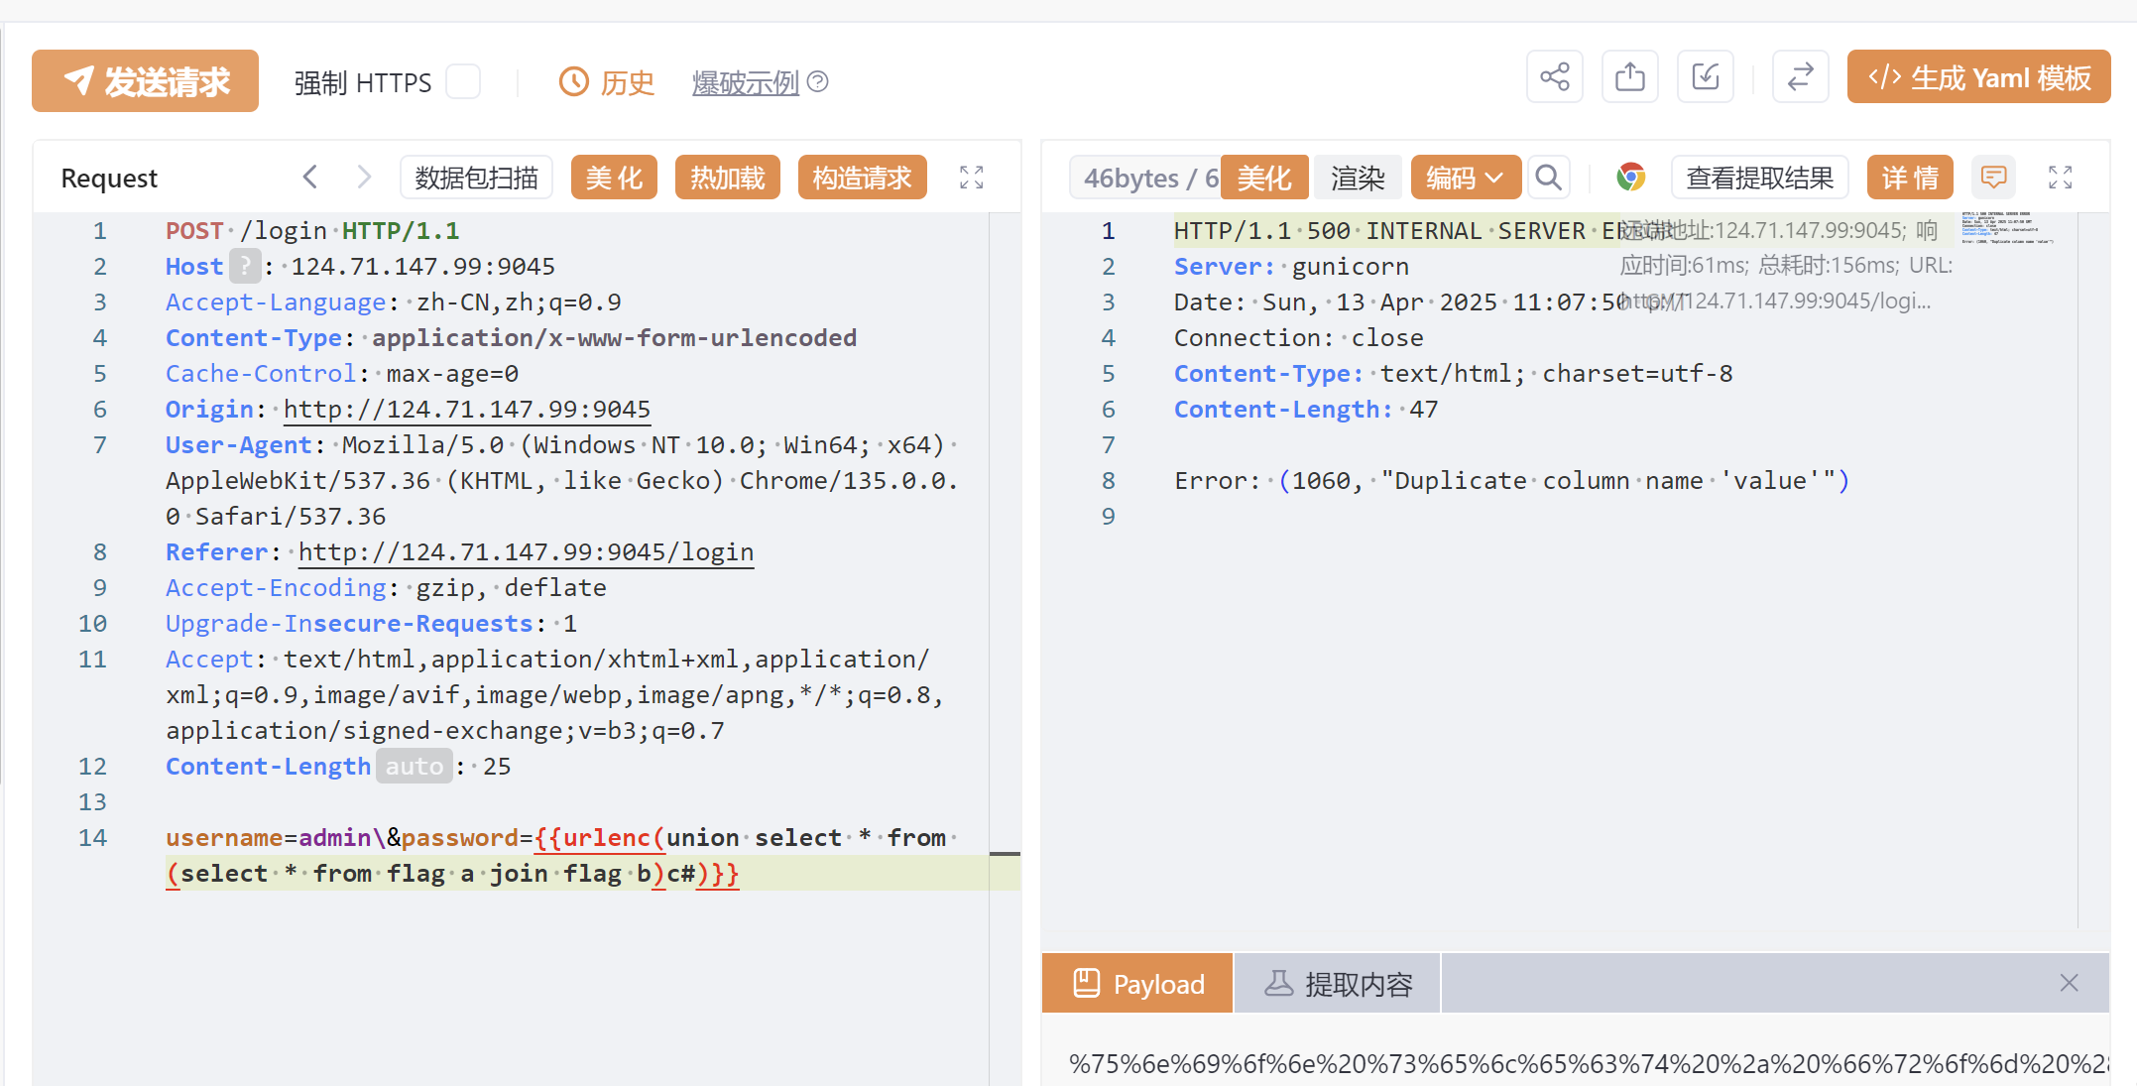
Task: Expand the response panel to fullscreen
Action: pyautogui.click(x=2061, y=178)
